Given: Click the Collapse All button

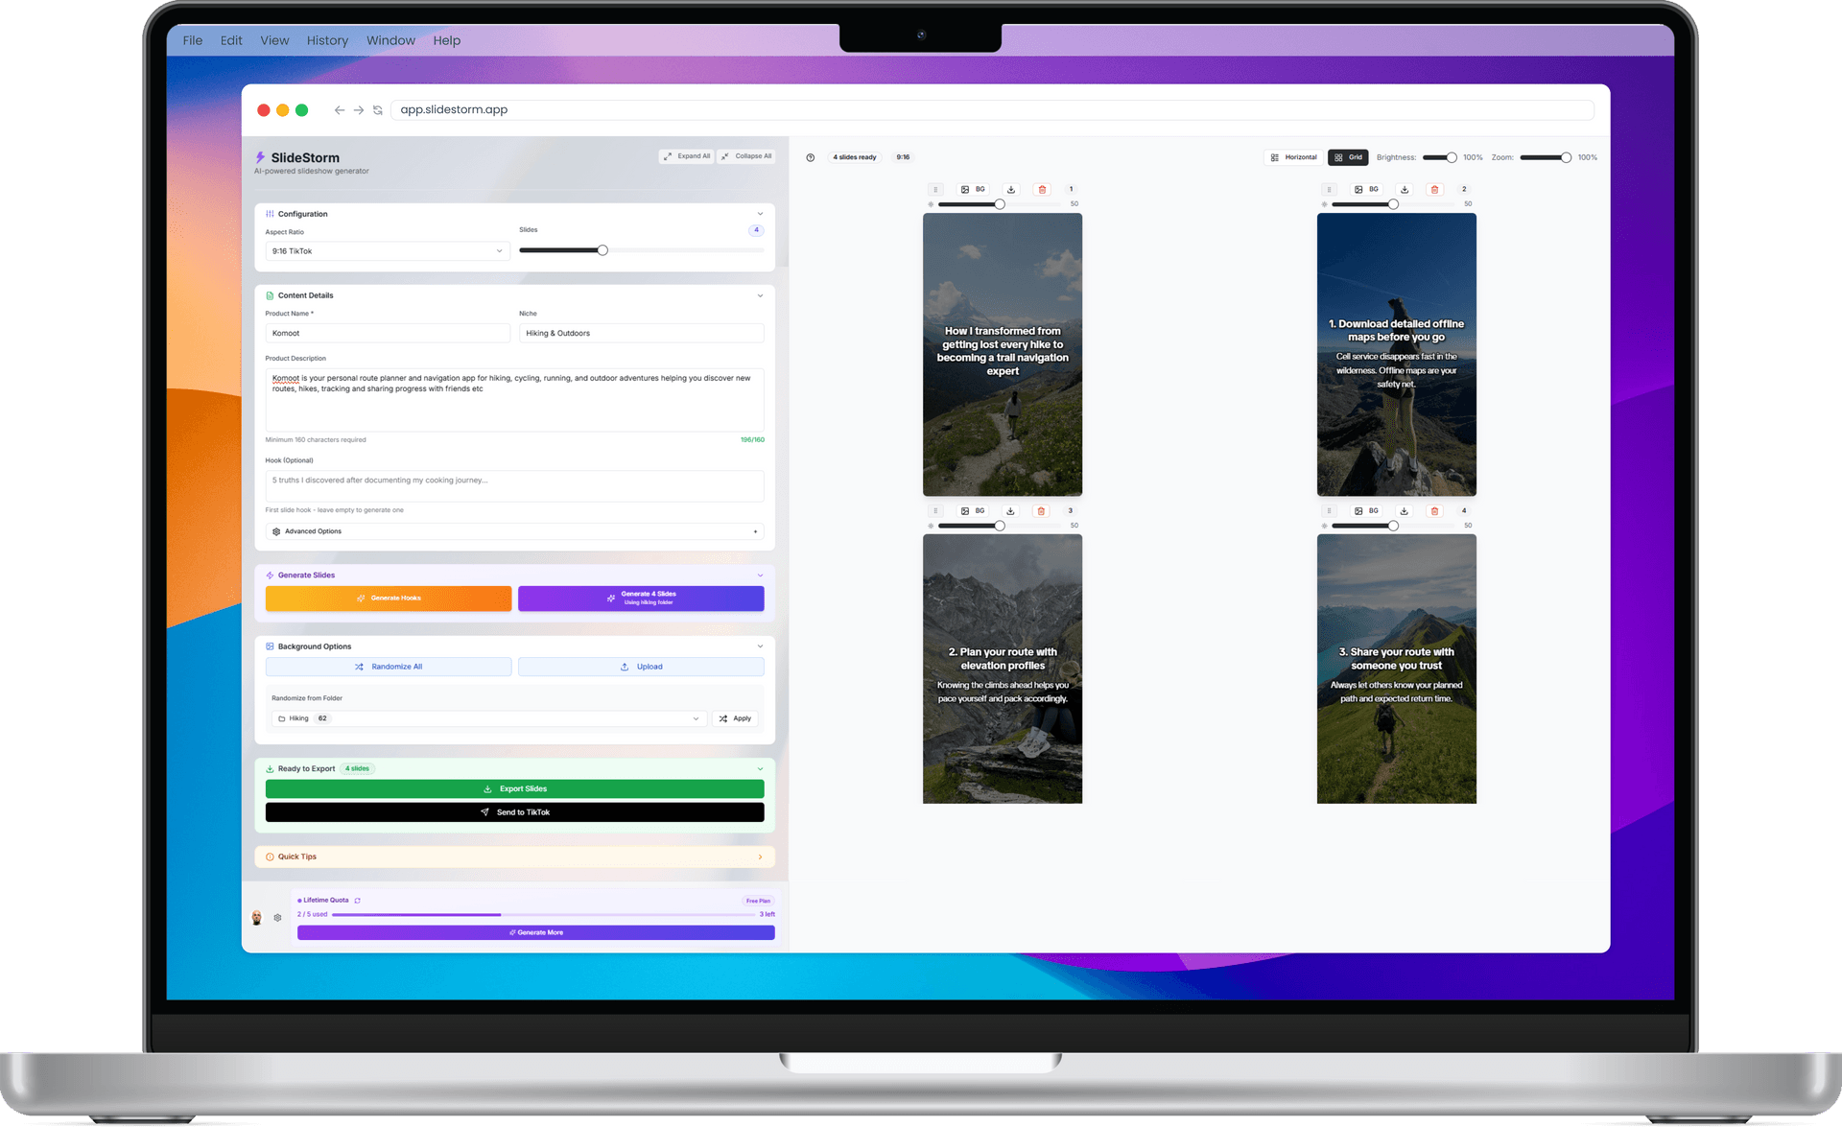Looking at the screenshot, I should point(745,156).
